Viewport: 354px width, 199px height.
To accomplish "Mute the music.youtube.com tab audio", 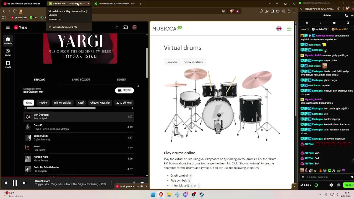I will [x=142, y=186].
